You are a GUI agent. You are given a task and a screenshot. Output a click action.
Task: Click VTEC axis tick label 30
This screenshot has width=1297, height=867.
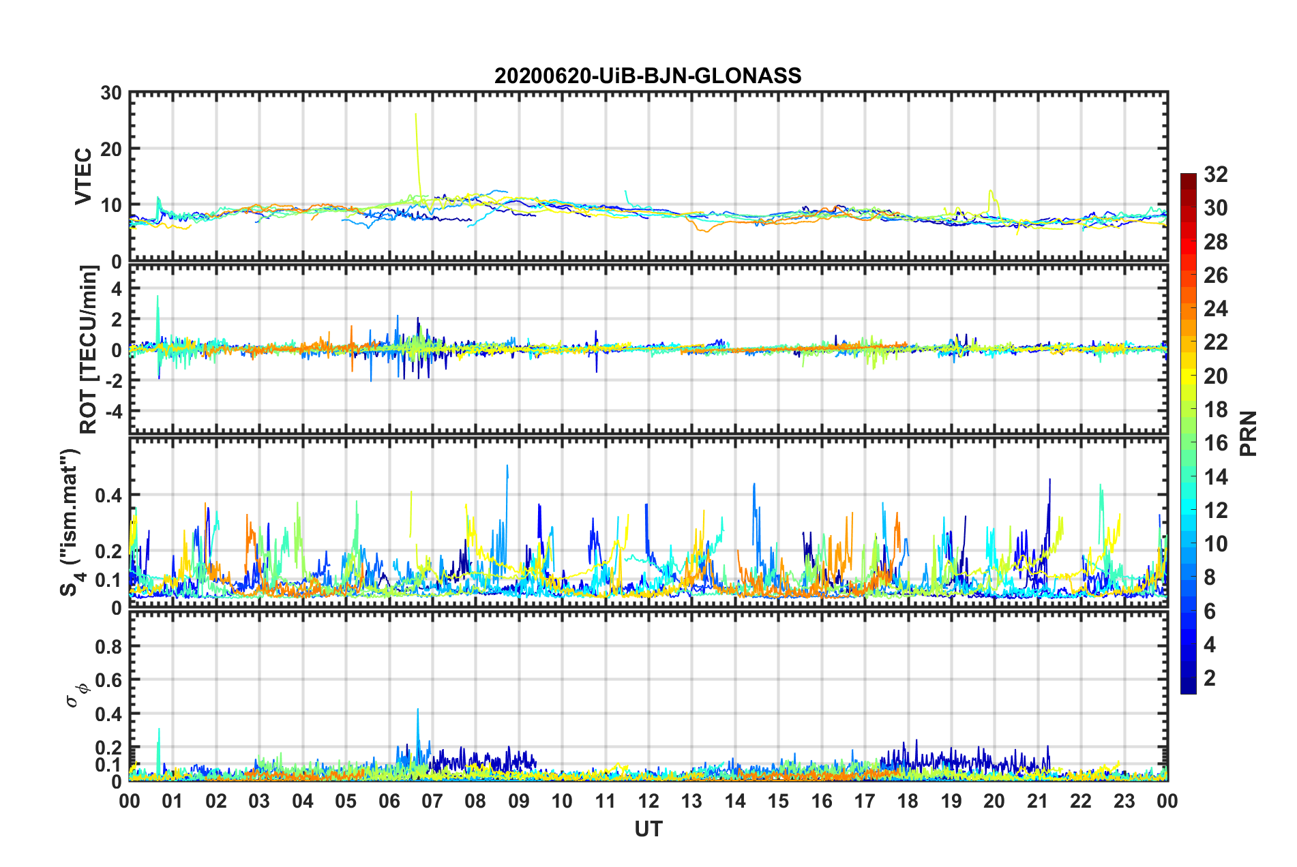coord(111,93)
